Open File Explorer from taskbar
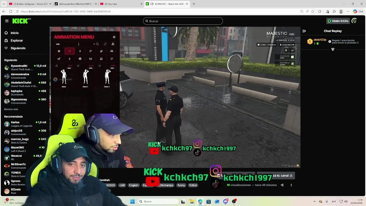Screen dimensions: 366x206 point(192,201)
